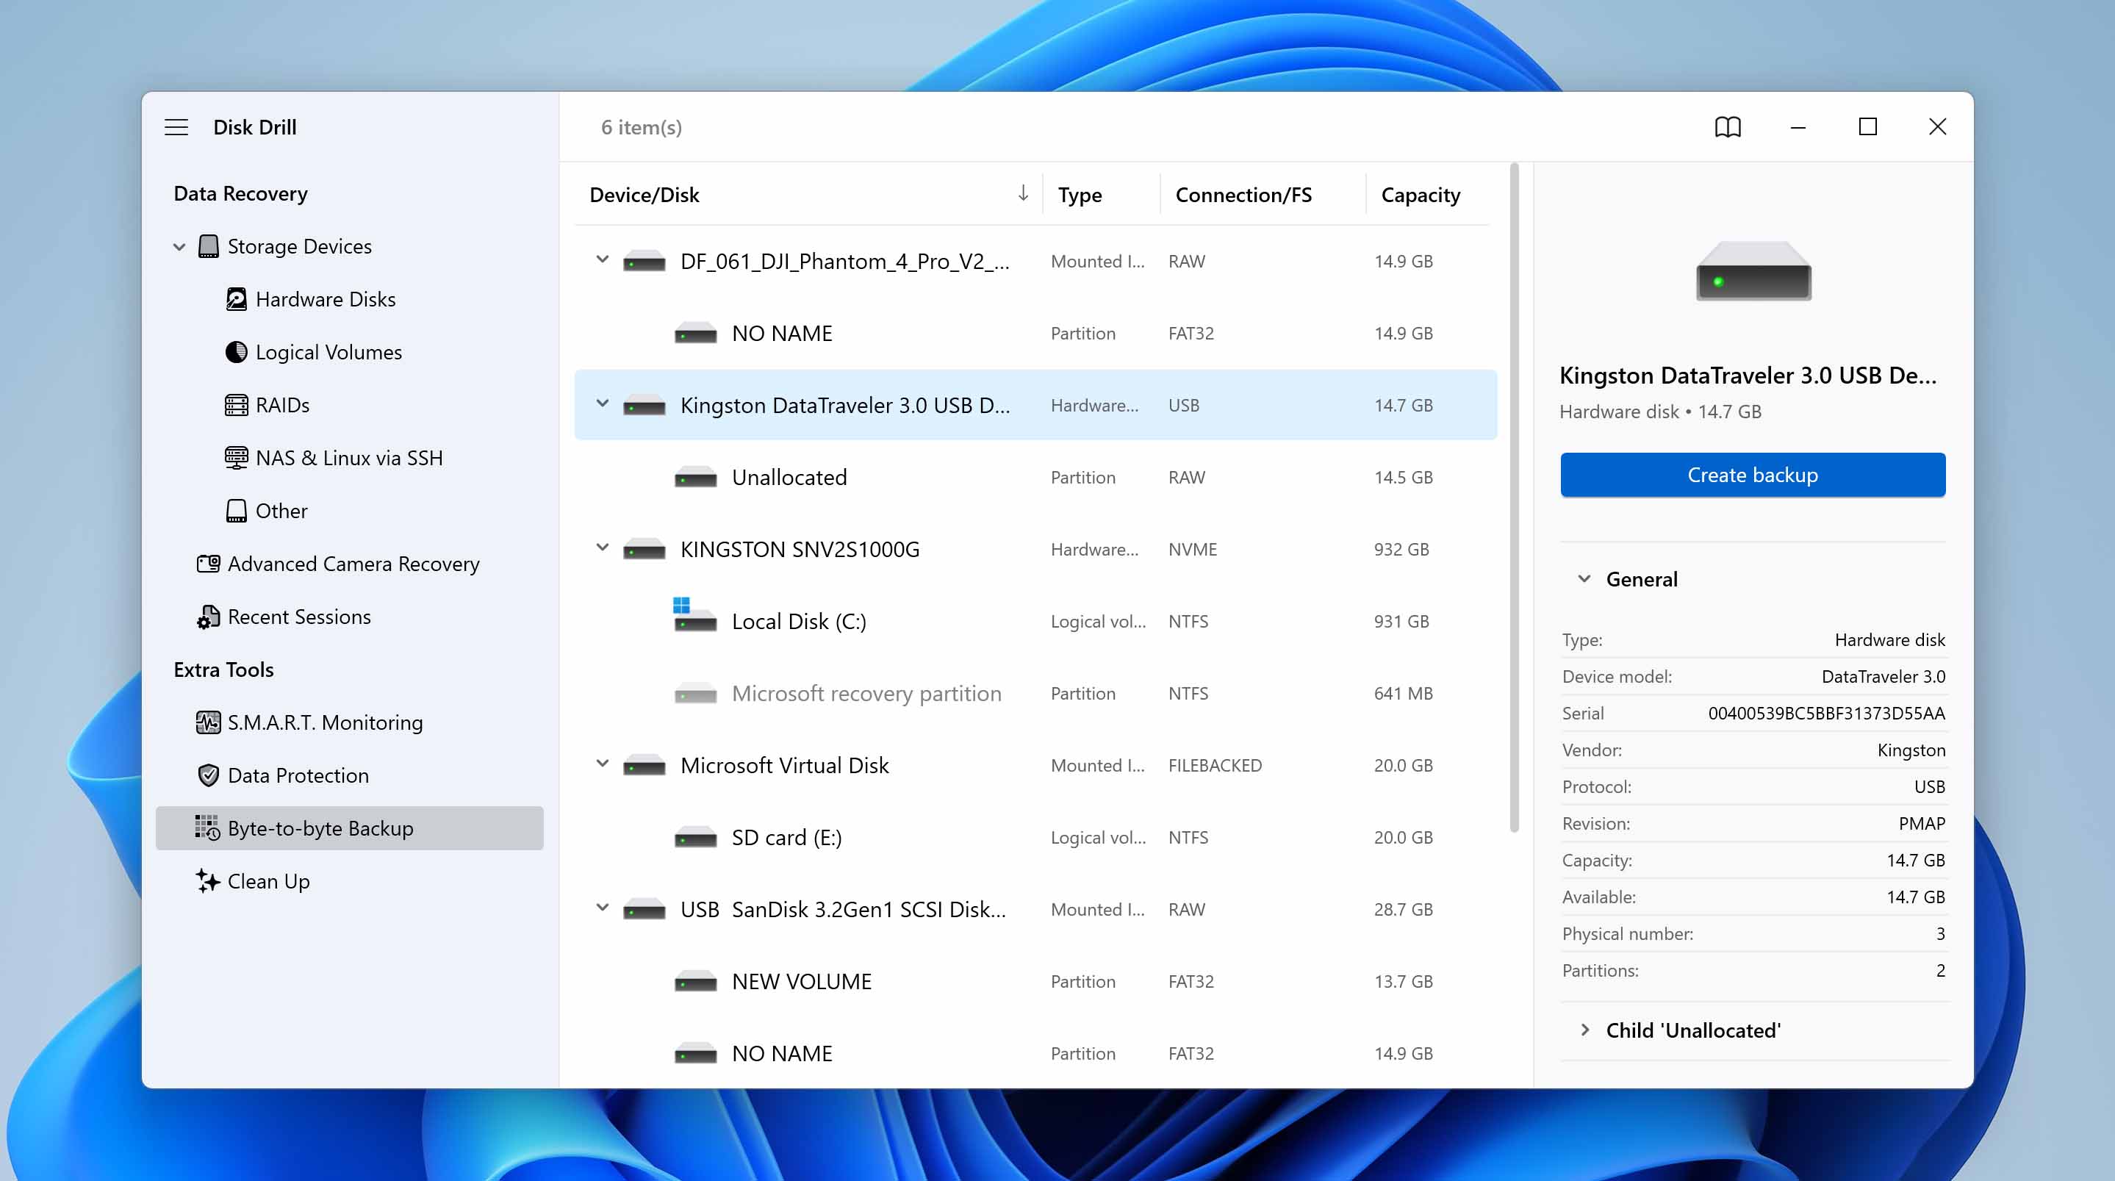This screenshot has height=1181, width=2115.
Task: Click the Create backup button
Action: (x=1753, y=475)
